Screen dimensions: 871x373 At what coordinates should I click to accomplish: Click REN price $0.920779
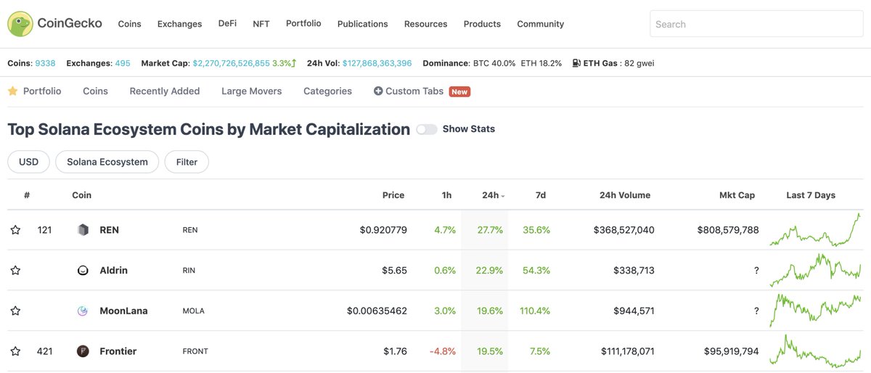pos(383,230)
